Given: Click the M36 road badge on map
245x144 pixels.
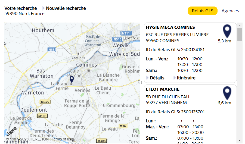Looking at the screenshot, I should [123, 126].
